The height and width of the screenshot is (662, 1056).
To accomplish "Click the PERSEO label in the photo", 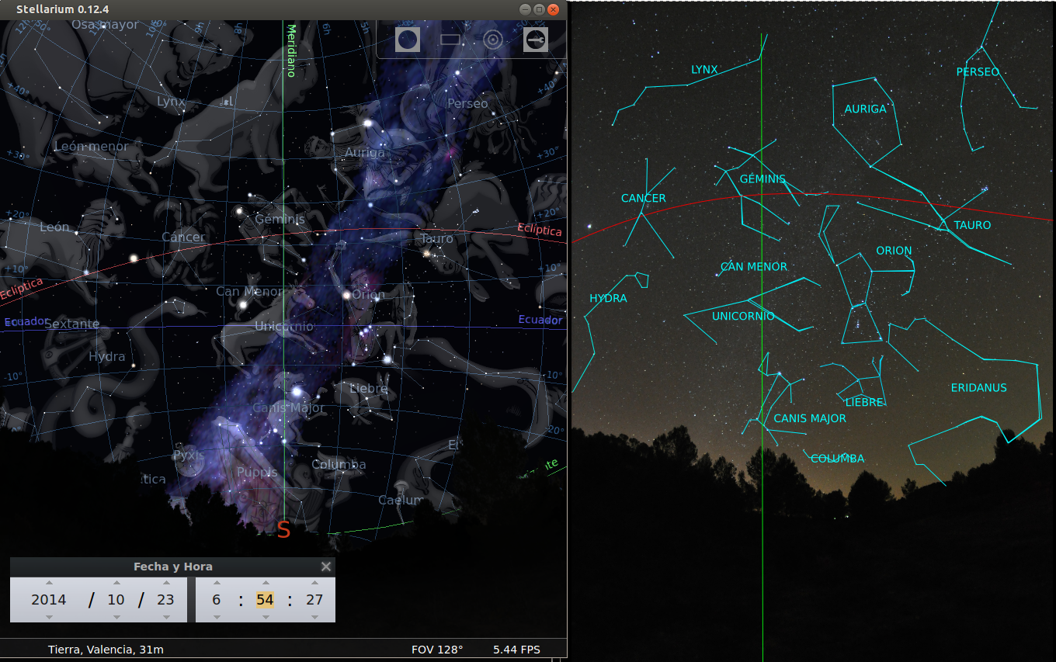I will (x=978, y=72).
